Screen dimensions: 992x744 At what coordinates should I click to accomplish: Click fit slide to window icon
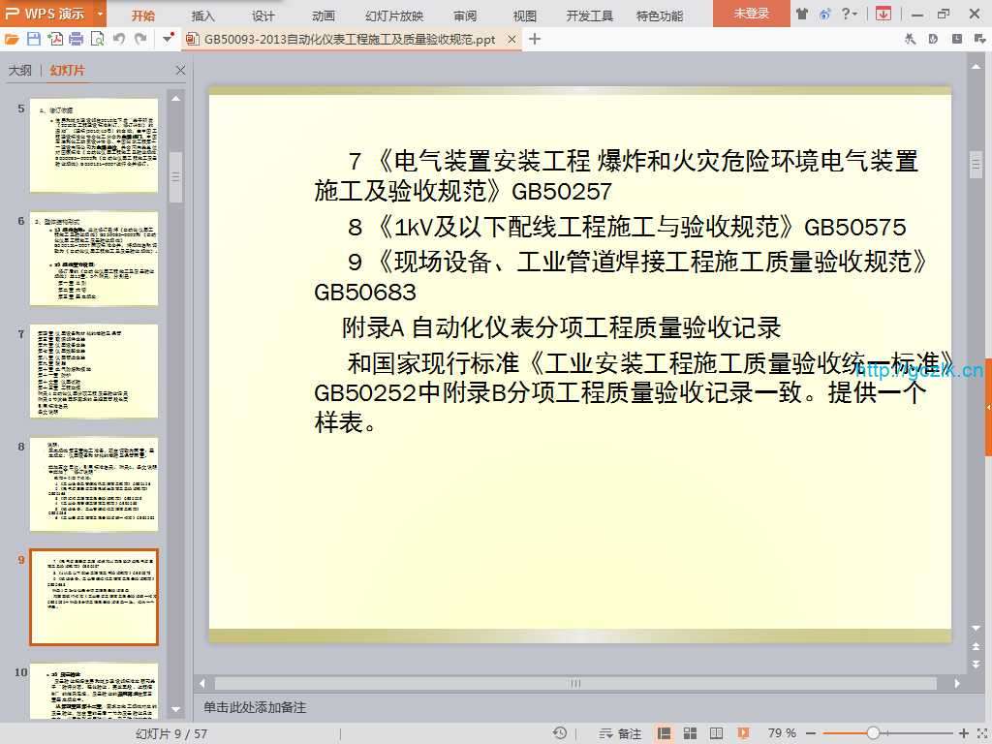[980, 733]
